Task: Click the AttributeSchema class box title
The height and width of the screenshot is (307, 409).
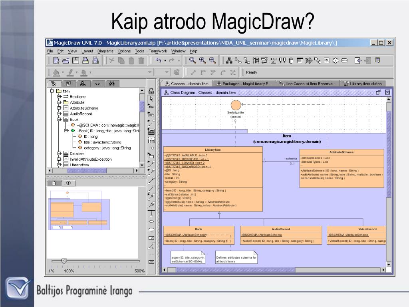Action: 341,152
